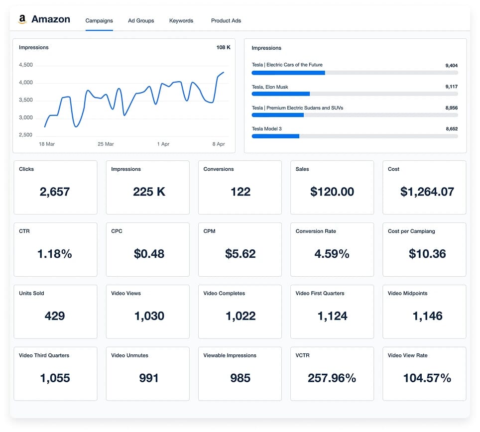Click the Conversion Rate value 4.59%
The image size is (480, 432).
click(x=332, y=254)
